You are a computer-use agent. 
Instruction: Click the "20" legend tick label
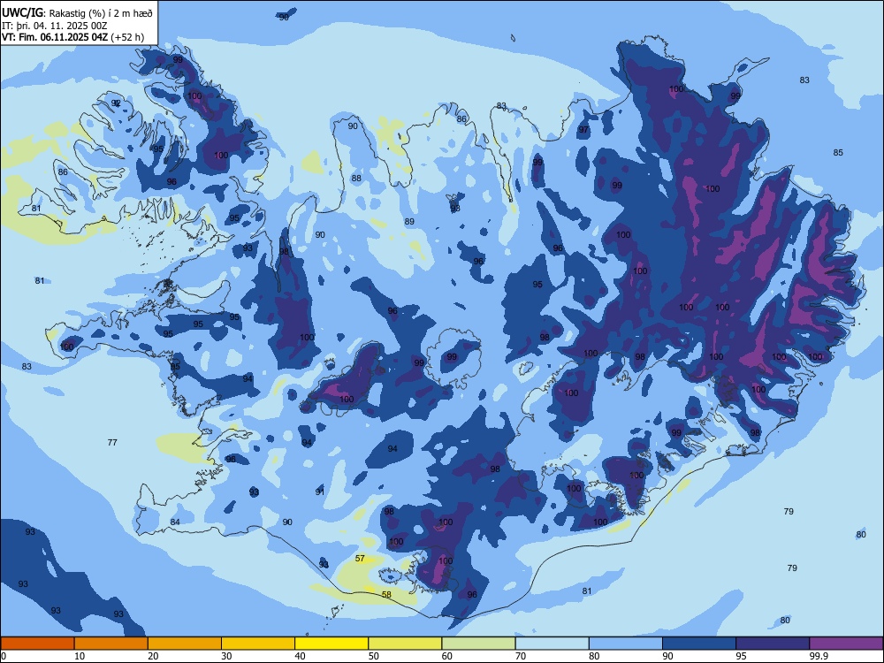(153, 656)
